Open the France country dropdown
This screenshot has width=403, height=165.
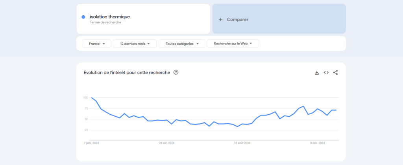tap(96, 44)
